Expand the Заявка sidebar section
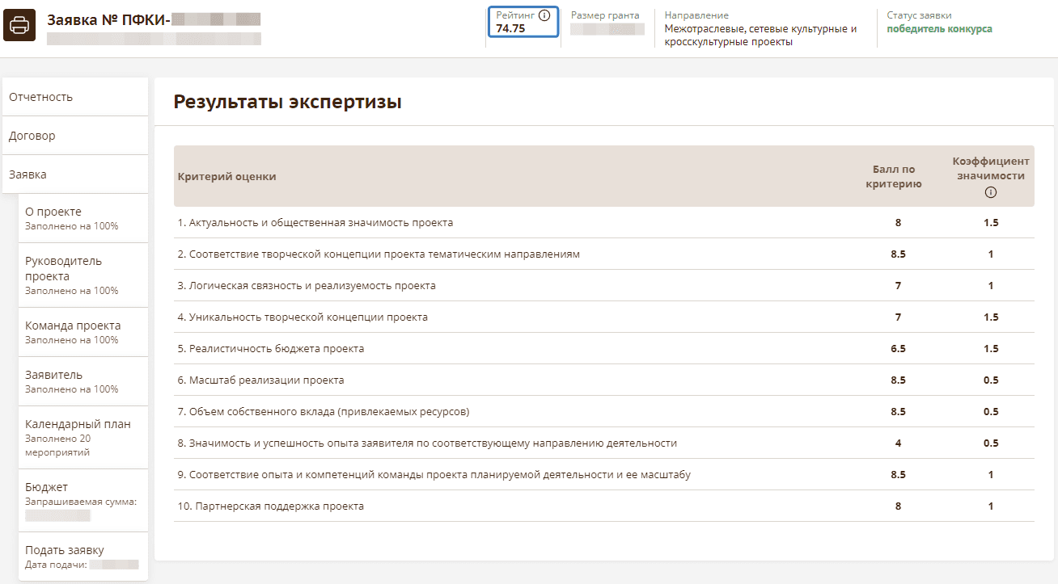Screen dimensions: 1058x584 [75, 174]
